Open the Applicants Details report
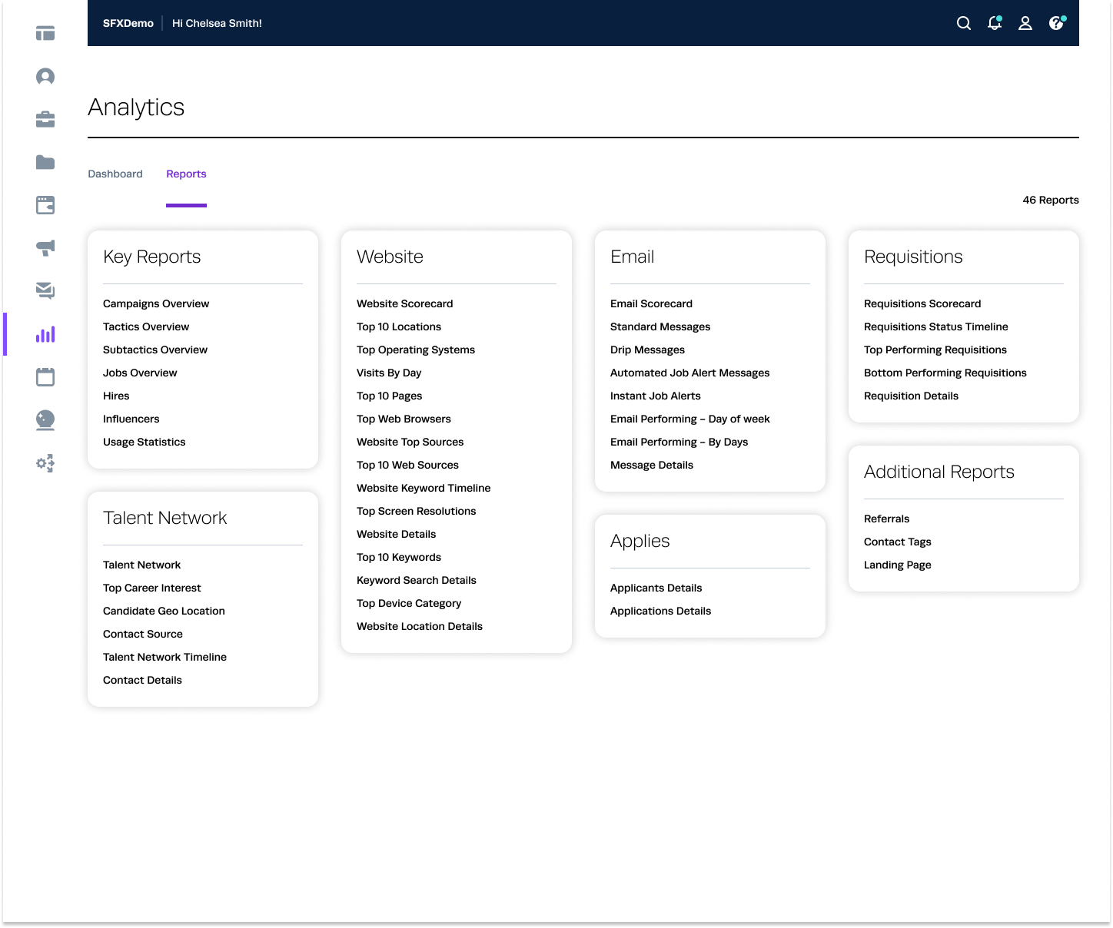The image size is (1113, 928). click(x=656, y=588)
